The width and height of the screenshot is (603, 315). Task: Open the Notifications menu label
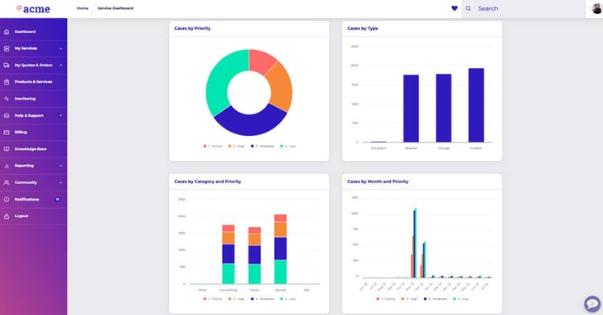27,200
